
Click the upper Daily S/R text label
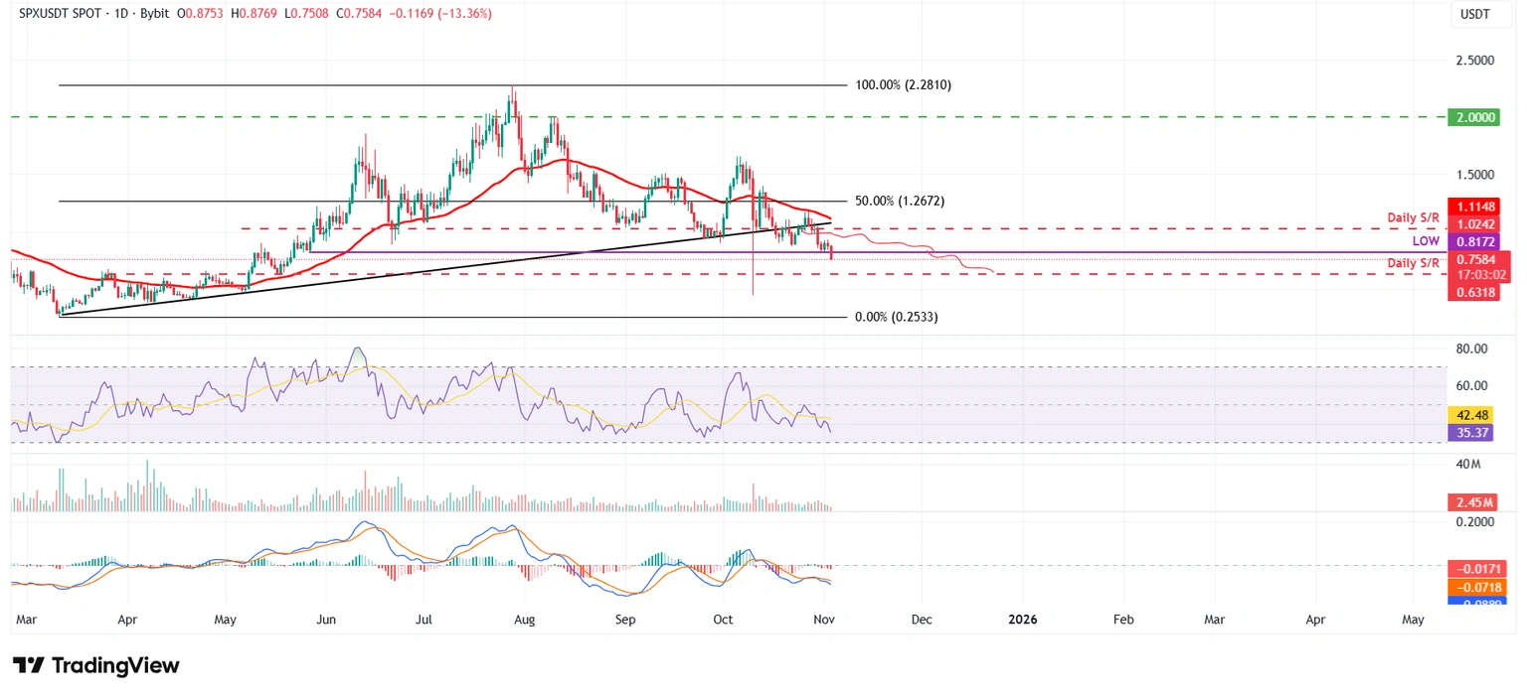[1413, 217]
